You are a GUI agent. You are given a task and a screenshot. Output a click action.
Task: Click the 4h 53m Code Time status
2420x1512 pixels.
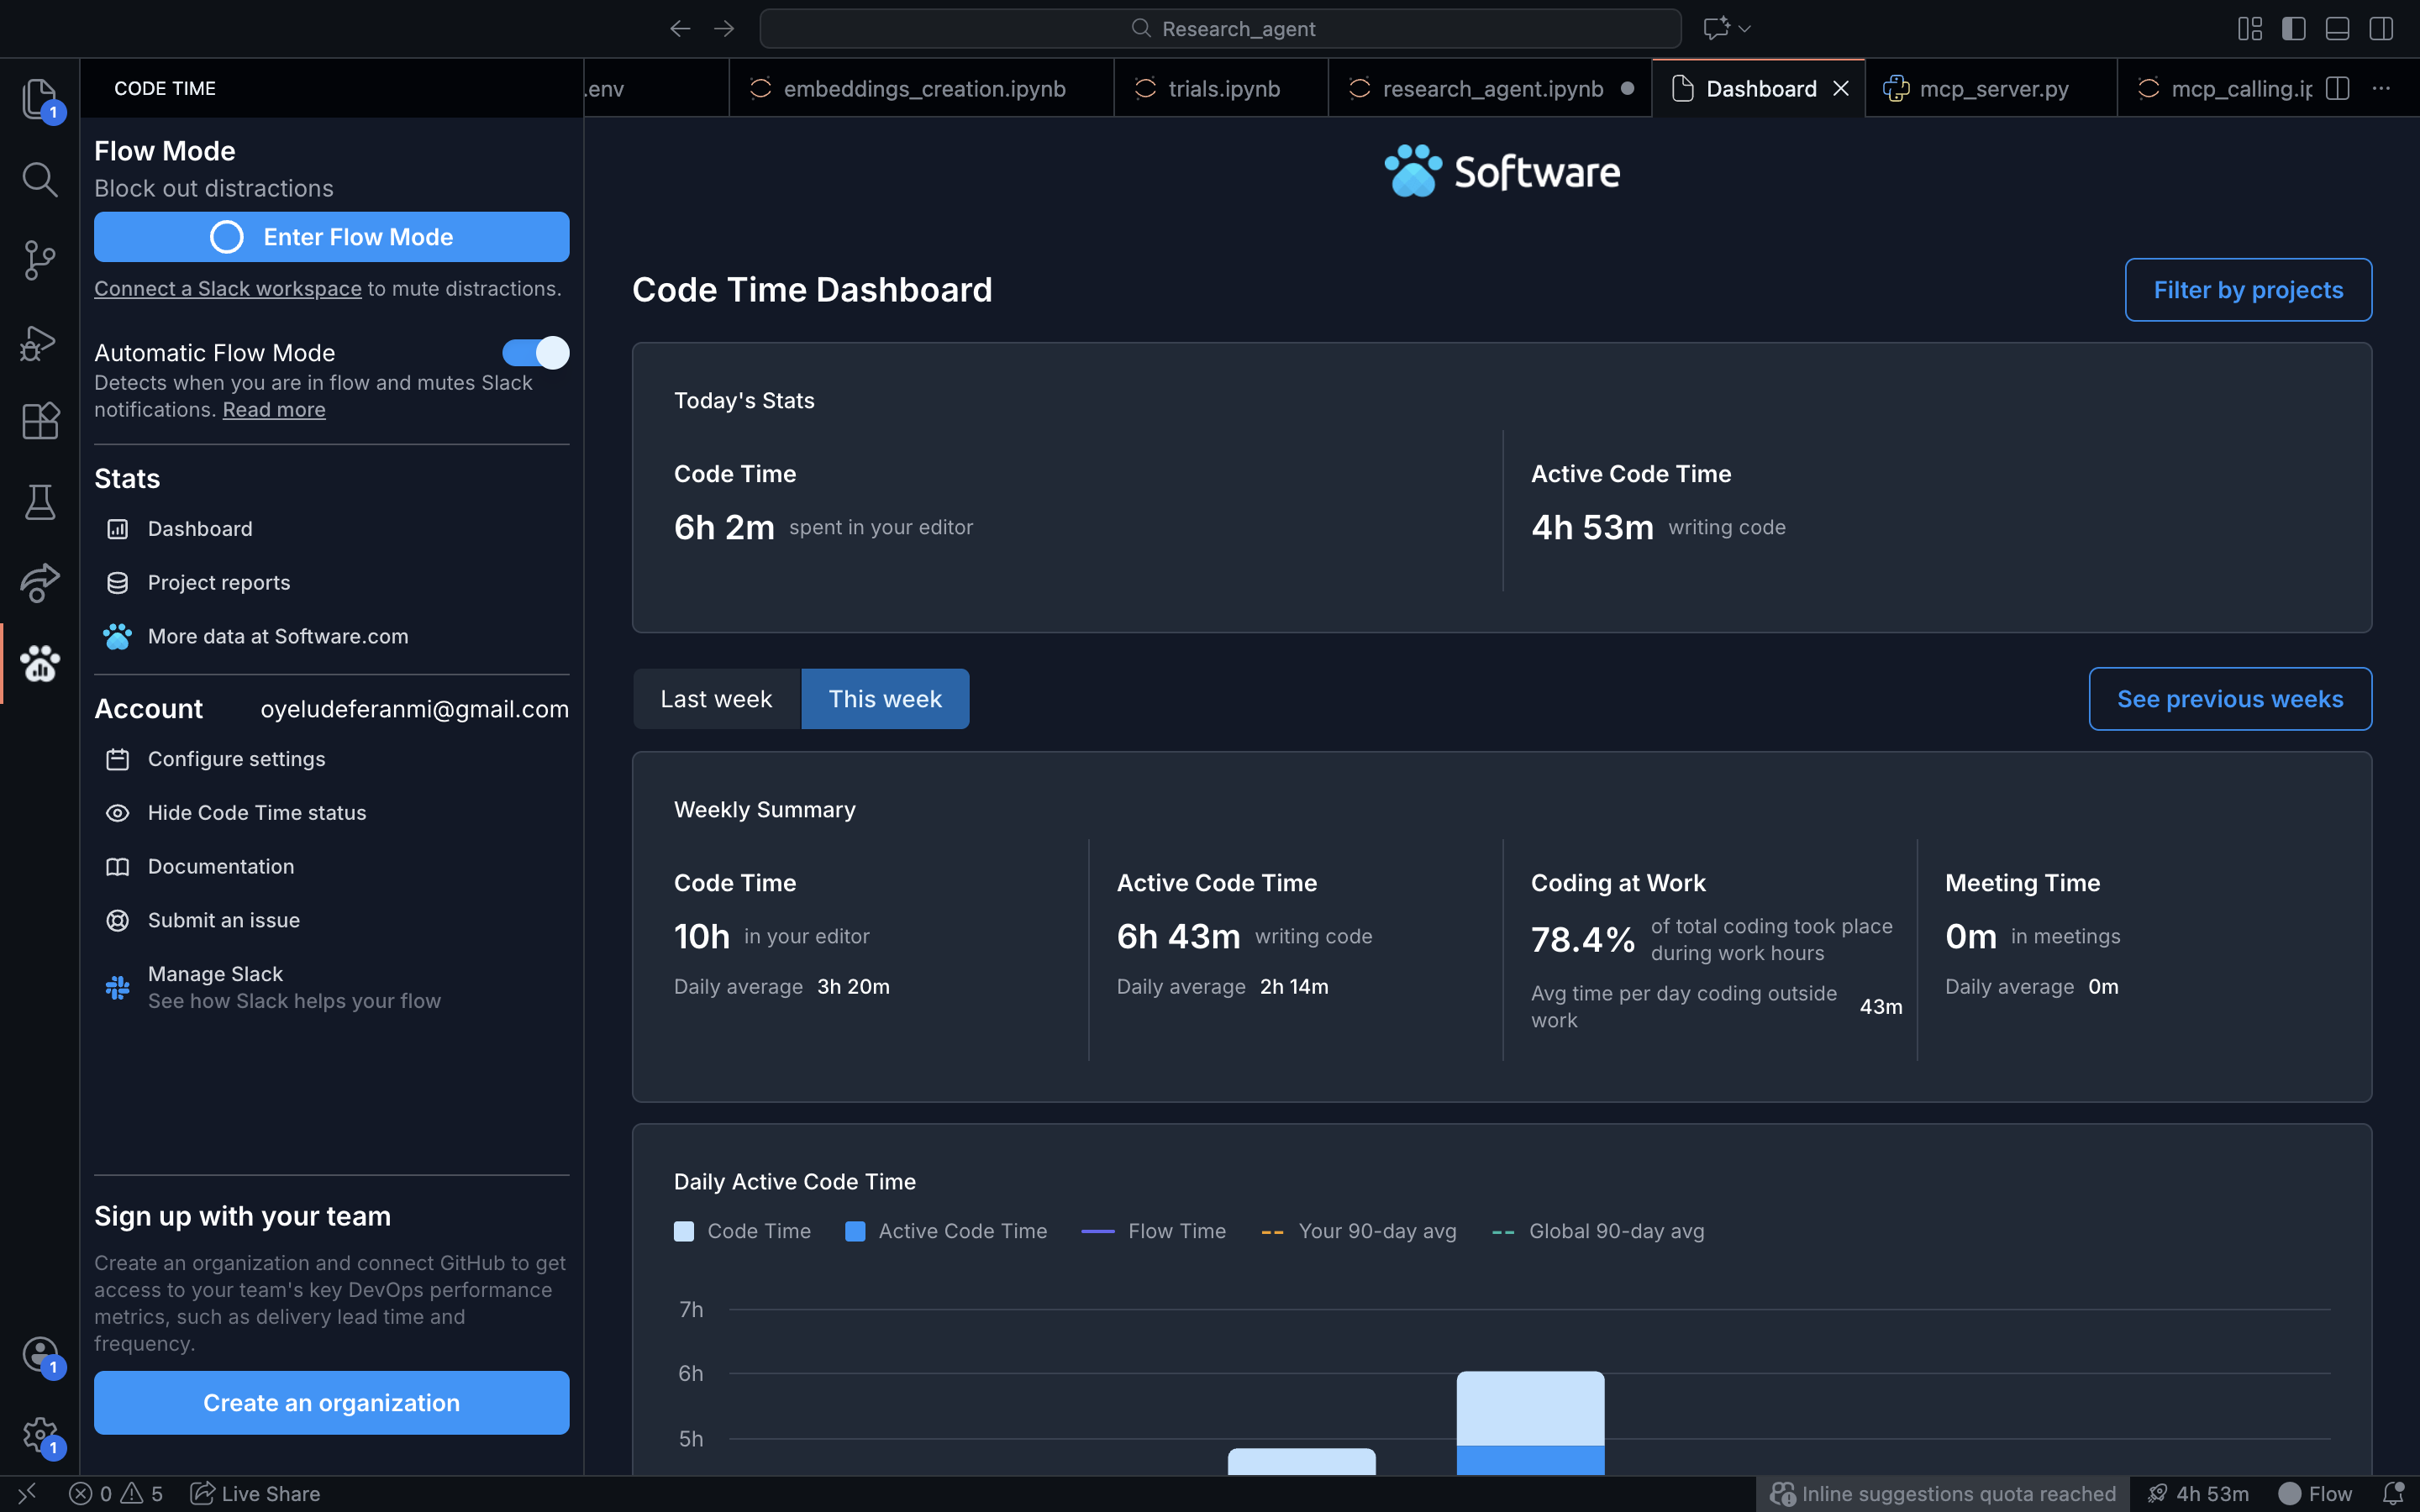tap(2198, 1493)
